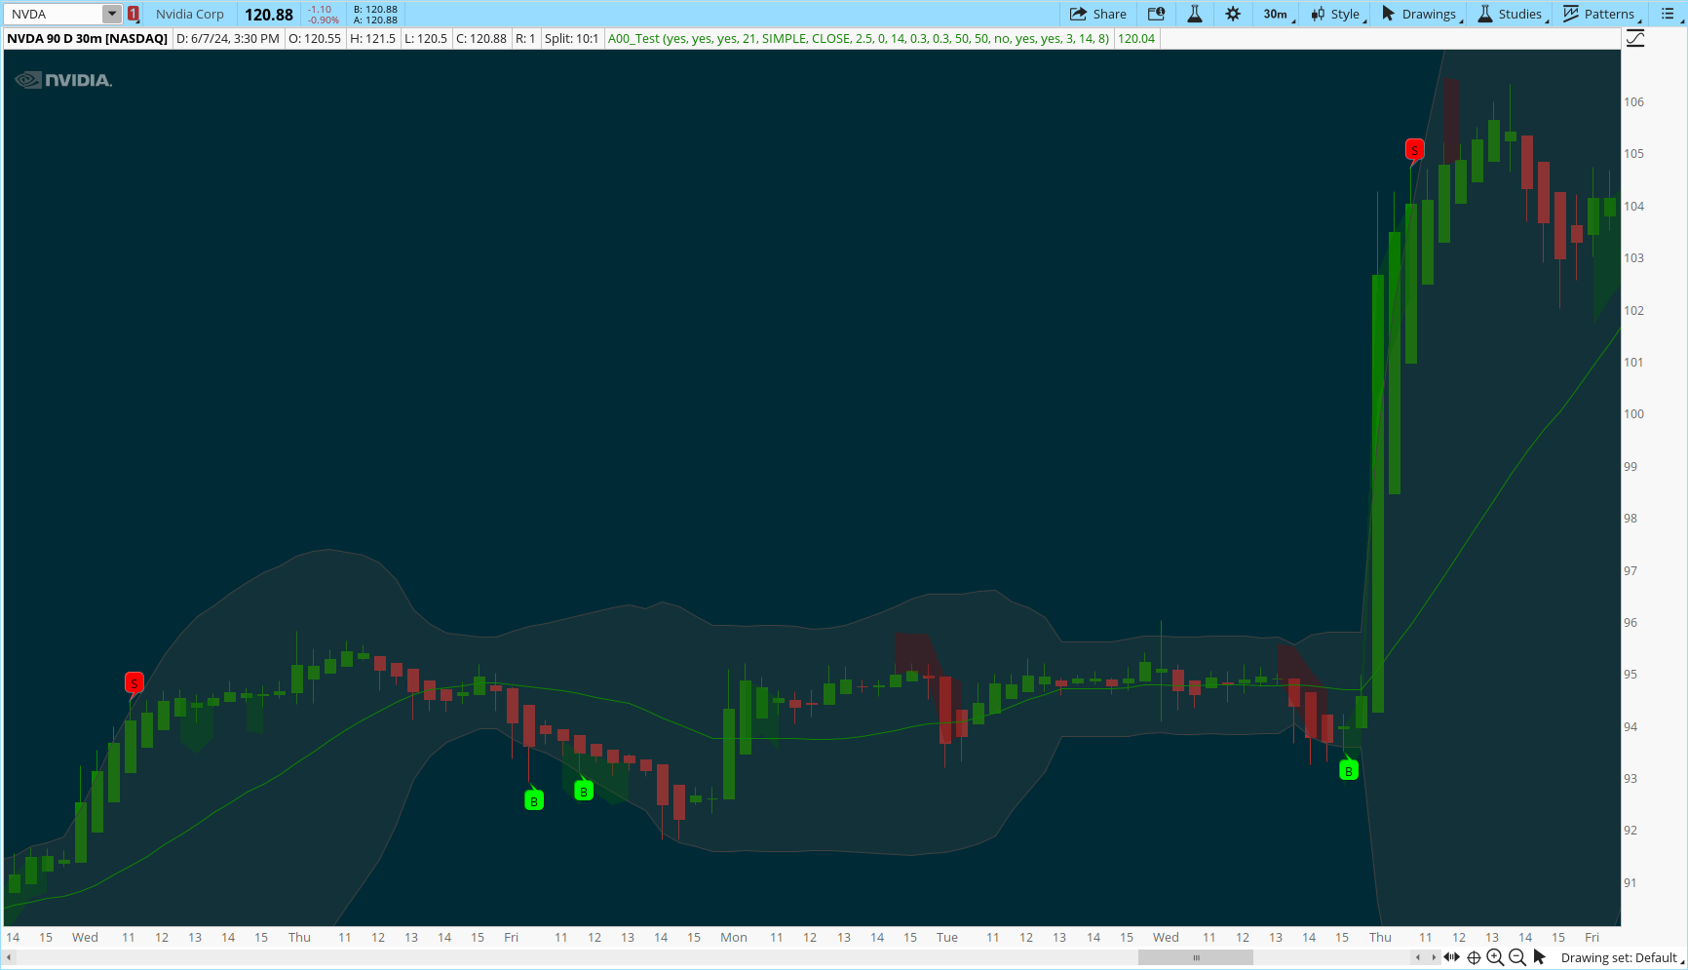Click the scrollbar far-left arrow
Viewport: 1688px width, 970px height.
point(9,957)
